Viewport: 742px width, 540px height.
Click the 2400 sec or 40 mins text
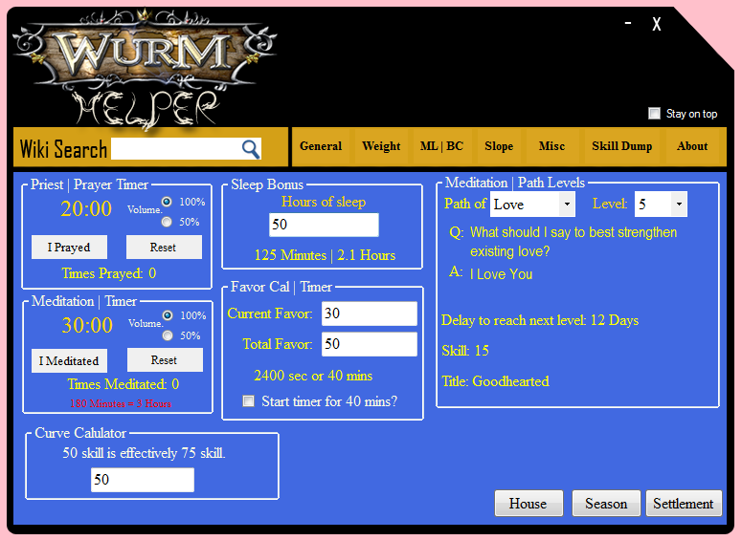click(313, 376)
